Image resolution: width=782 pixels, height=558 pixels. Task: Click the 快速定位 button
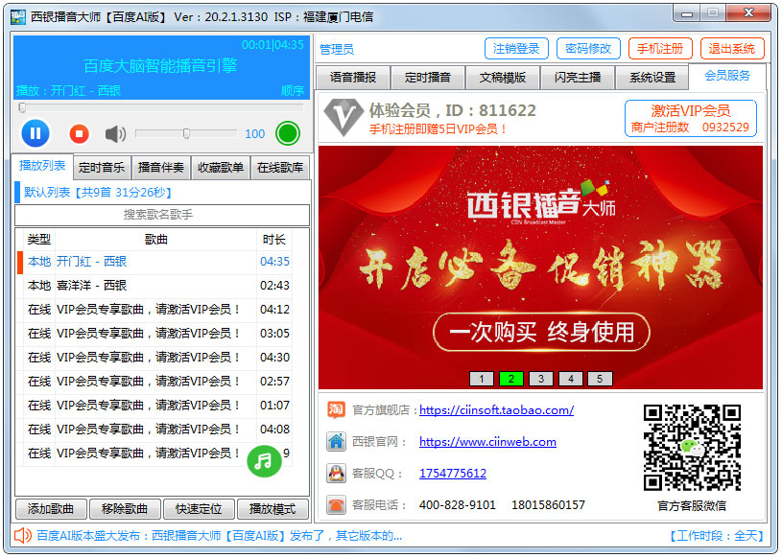click(199, 509)
